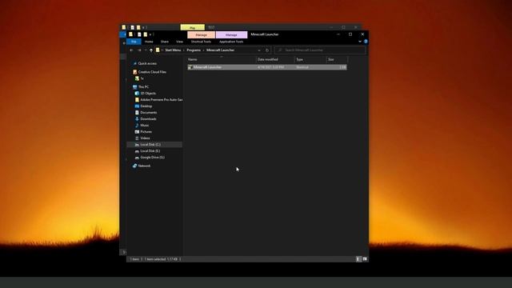512x288 pixels.
Task: Click the folder icon in the address bar
Action: click(x=158, y=50)
